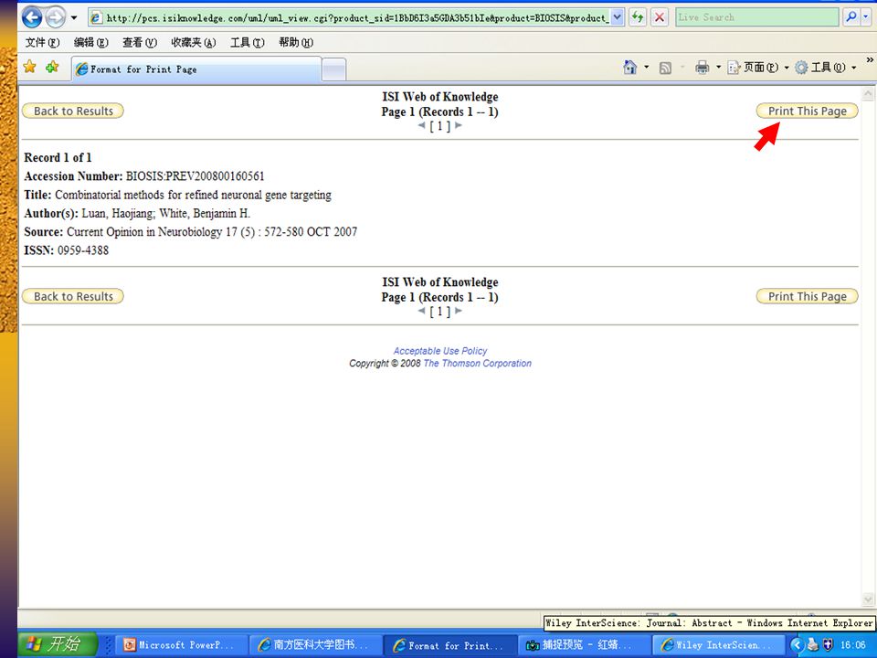Image resolution: width=877 pixels, height=658 pixels.
Task: Open the 编辑(E) menu
Action: pyautogui.click(x=90, y=43)
